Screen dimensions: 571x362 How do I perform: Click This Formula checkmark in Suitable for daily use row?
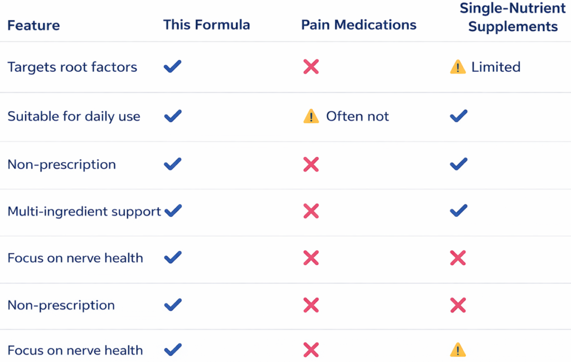point(172,116)
